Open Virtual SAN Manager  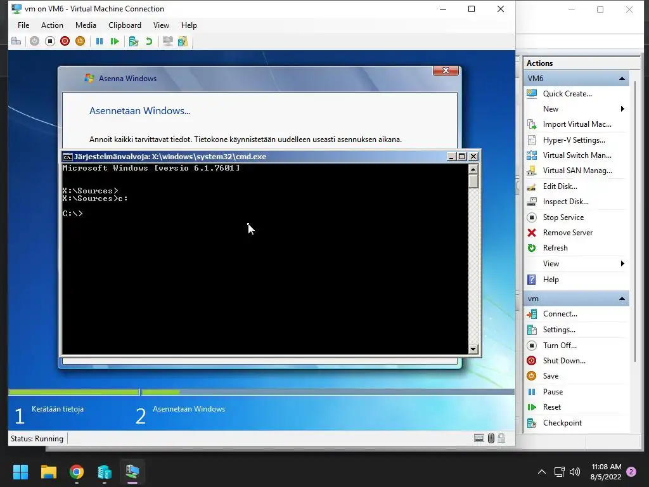[577, 171]
